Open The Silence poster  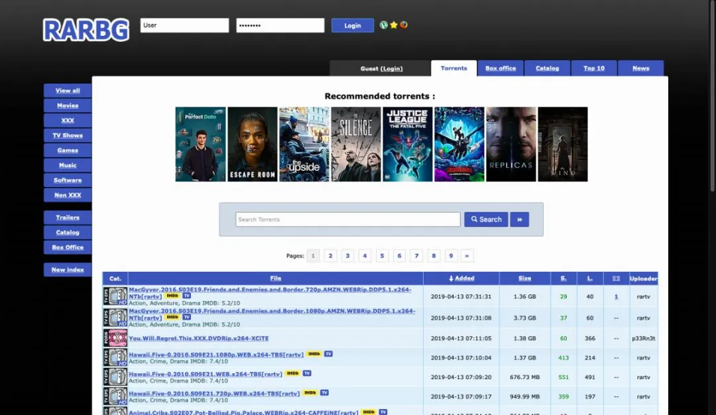coord(356,145)
